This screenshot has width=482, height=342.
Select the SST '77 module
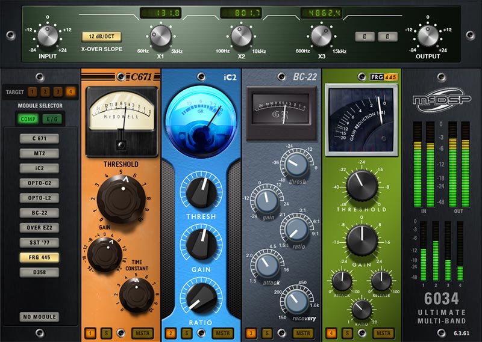[x=39, y=243]
